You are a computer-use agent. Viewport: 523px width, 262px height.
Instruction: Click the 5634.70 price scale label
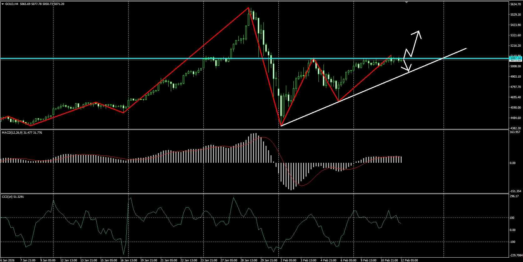[515, 4]
